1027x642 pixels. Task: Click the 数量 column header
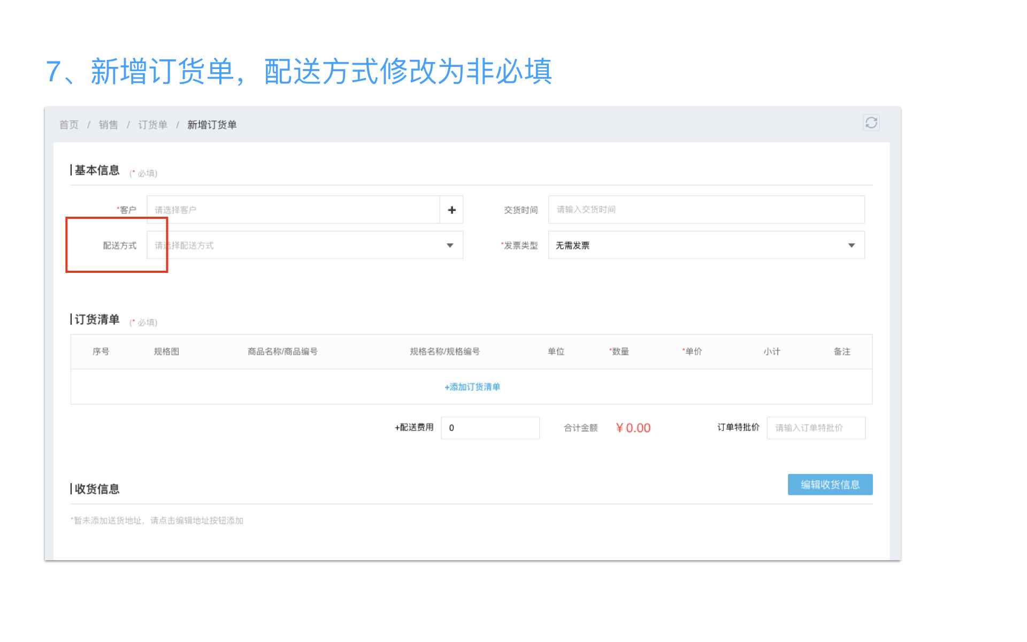click(619, 351)
